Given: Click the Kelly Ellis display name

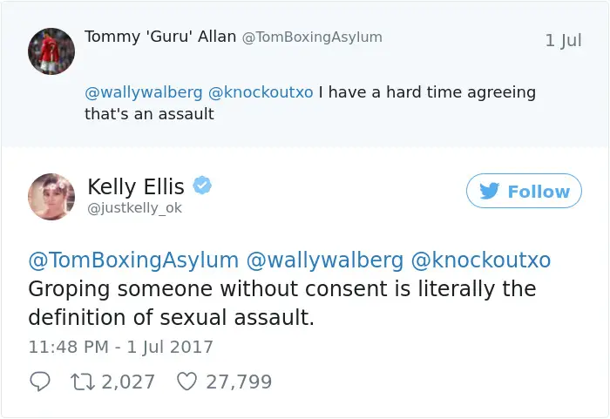Looking at the screenshot, I should (x=136, y=186).
